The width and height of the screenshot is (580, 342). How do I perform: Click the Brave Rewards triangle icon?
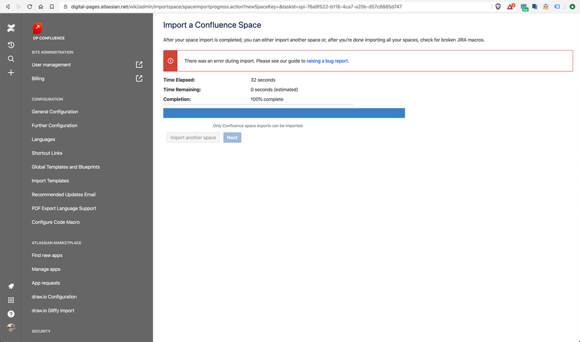click(x=510, y=6)
